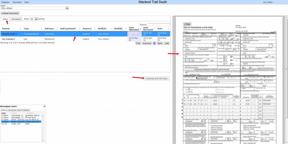
Task: Click the Upload Document button
Action: pos(10,13)
